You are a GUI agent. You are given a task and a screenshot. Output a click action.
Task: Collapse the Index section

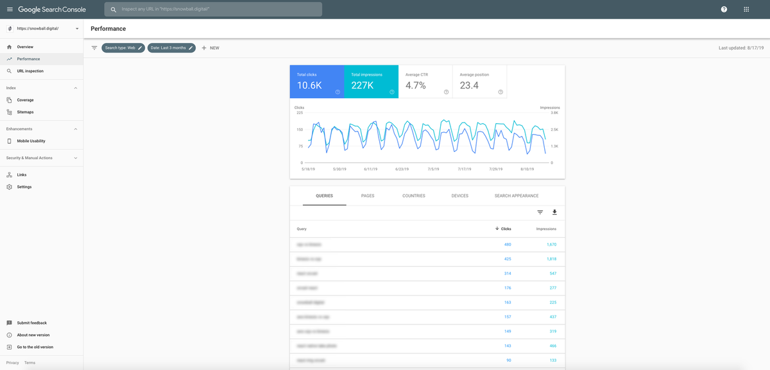click(x=75, y=87)
